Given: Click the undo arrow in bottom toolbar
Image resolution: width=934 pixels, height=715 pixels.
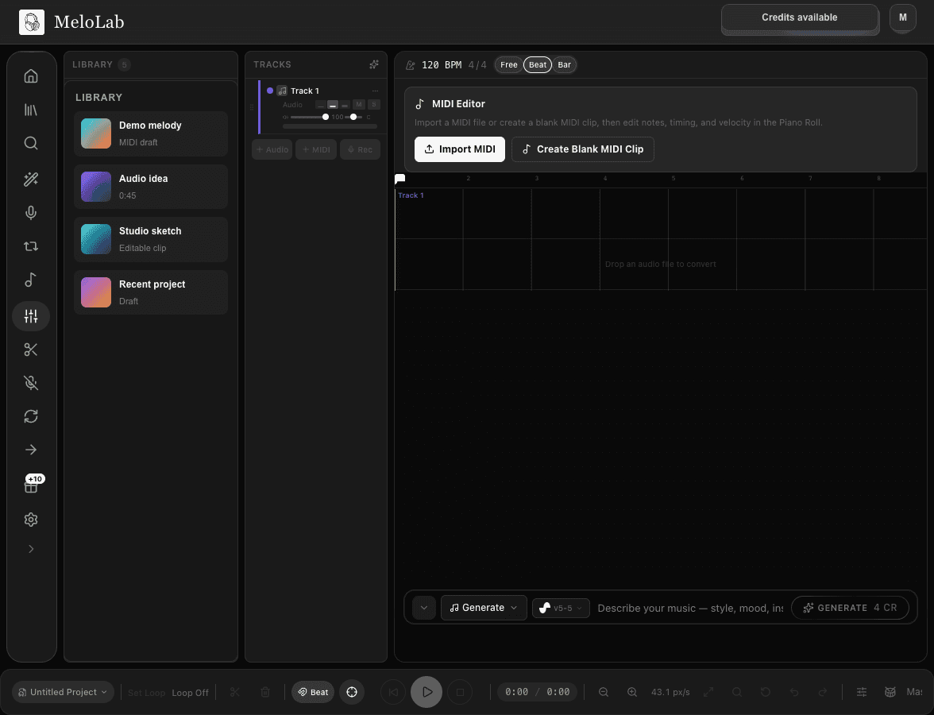Looking at the screenshot, I should [x=794, y=692].
